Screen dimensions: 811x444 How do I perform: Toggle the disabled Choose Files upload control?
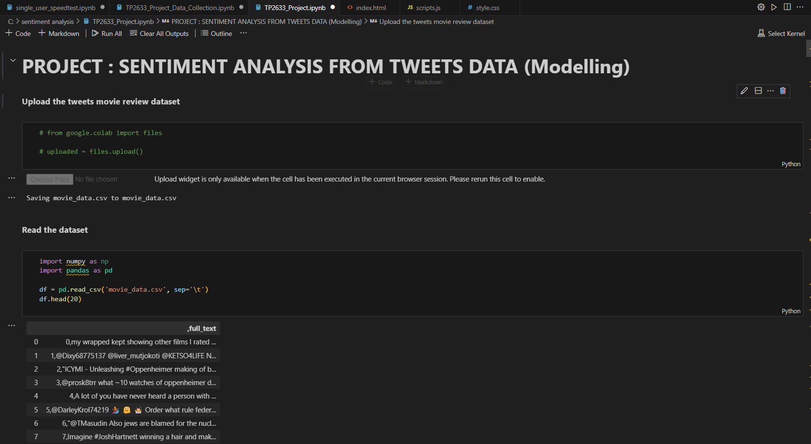[49, 179]
